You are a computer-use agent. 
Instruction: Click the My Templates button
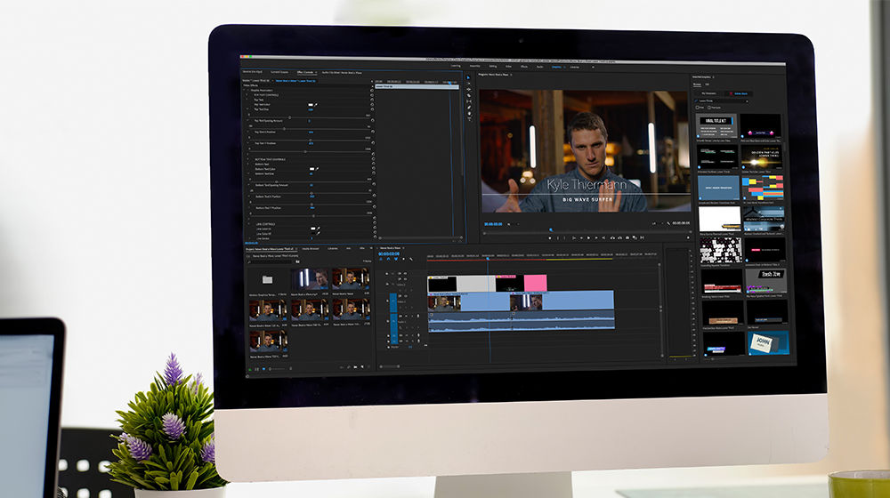point(709,93)
